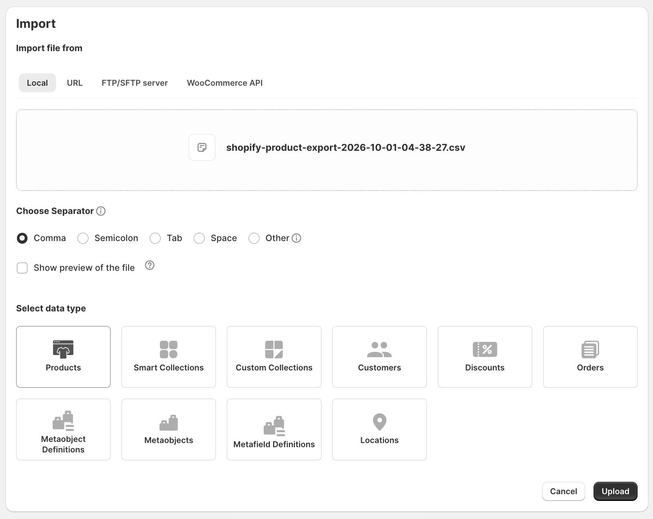The width and height of the screenshot is (653, 519).
Task: Select the Semicolon separator radio
Action: 83,238
